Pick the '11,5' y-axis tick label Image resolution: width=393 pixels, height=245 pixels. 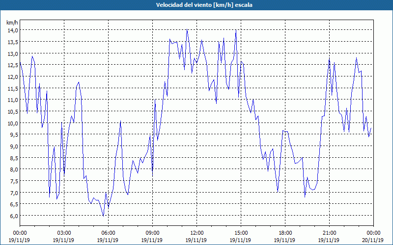coord(13,89)
